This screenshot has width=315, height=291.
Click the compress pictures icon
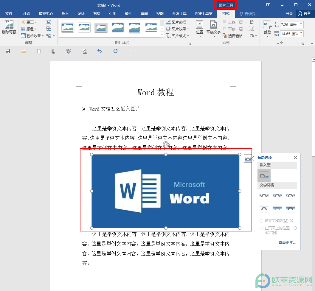click(49, 22)
